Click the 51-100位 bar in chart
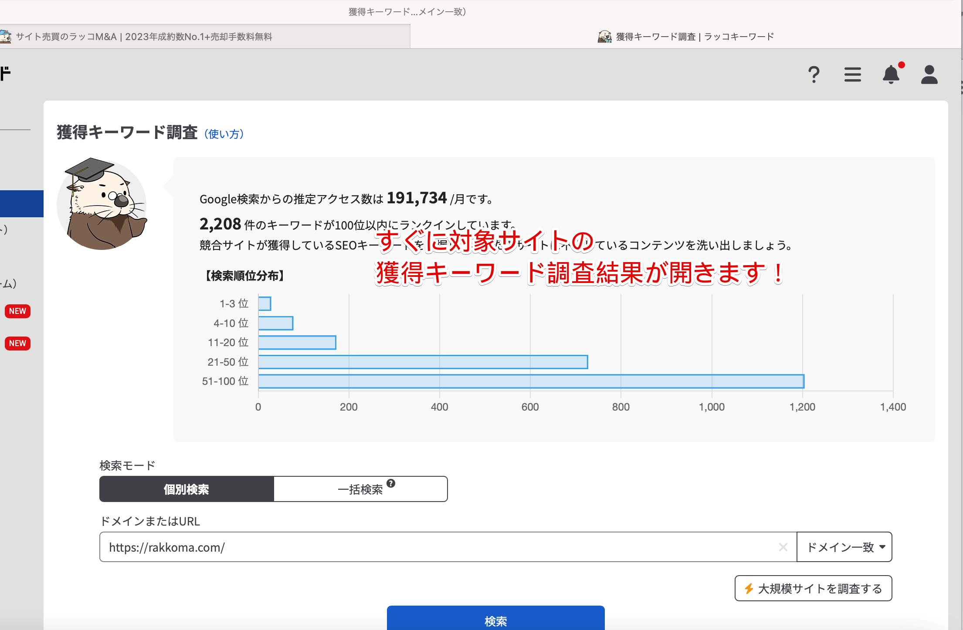Image resolution: width=963 pixels, height=630 pixels. pos(531,381)
